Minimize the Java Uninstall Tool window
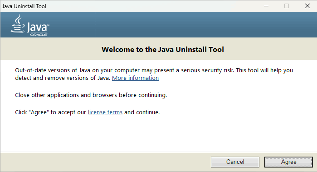This screenshot has height=172, width=317. click(x=266, y=6)
